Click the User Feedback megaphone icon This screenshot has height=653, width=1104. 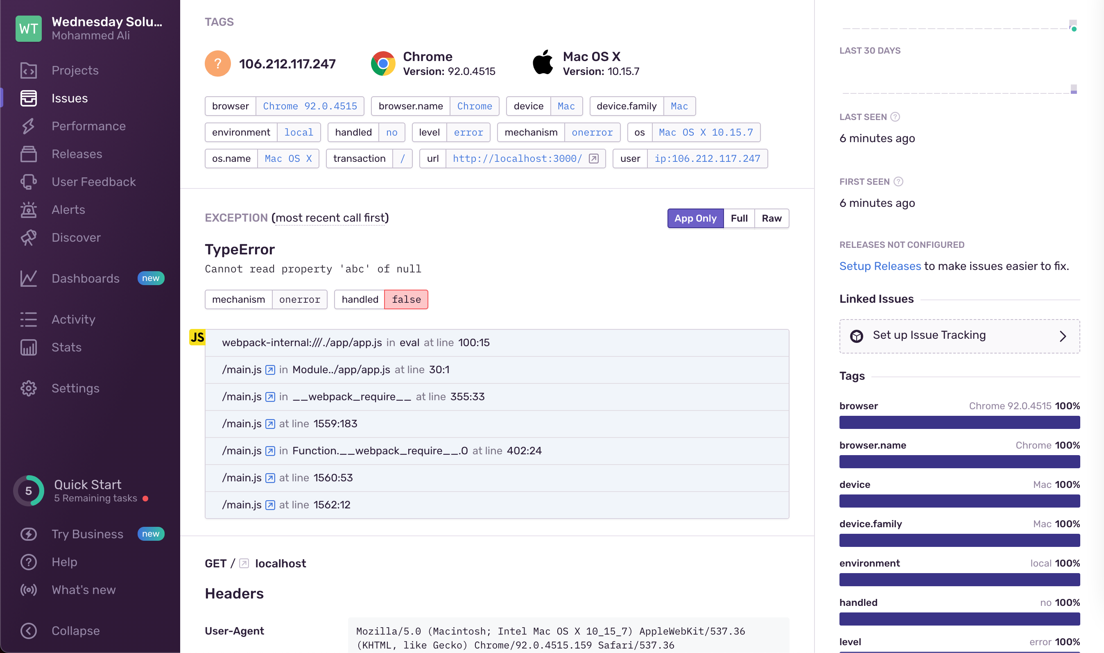click(29, 182)
